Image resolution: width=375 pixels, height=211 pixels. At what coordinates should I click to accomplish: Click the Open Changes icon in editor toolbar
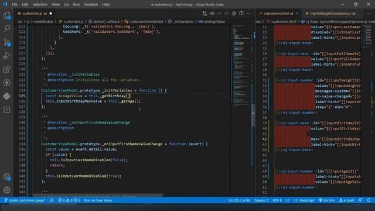[204, 13]
